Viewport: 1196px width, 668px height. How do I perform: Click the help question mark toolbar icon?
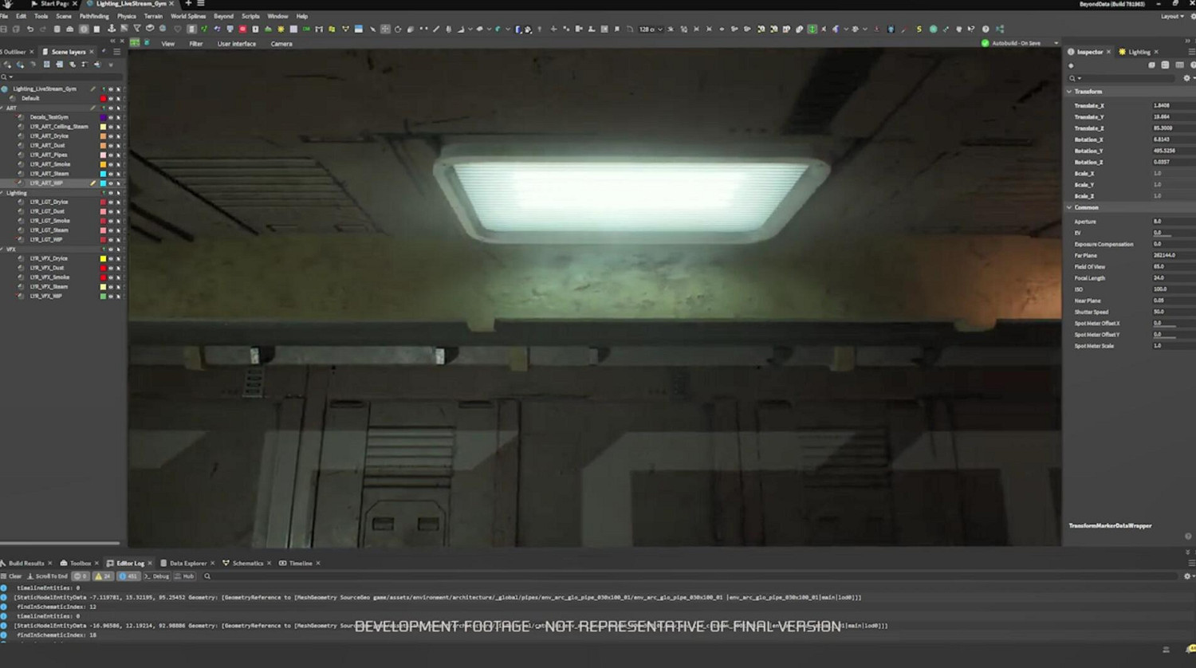click(x=986, y=29)
